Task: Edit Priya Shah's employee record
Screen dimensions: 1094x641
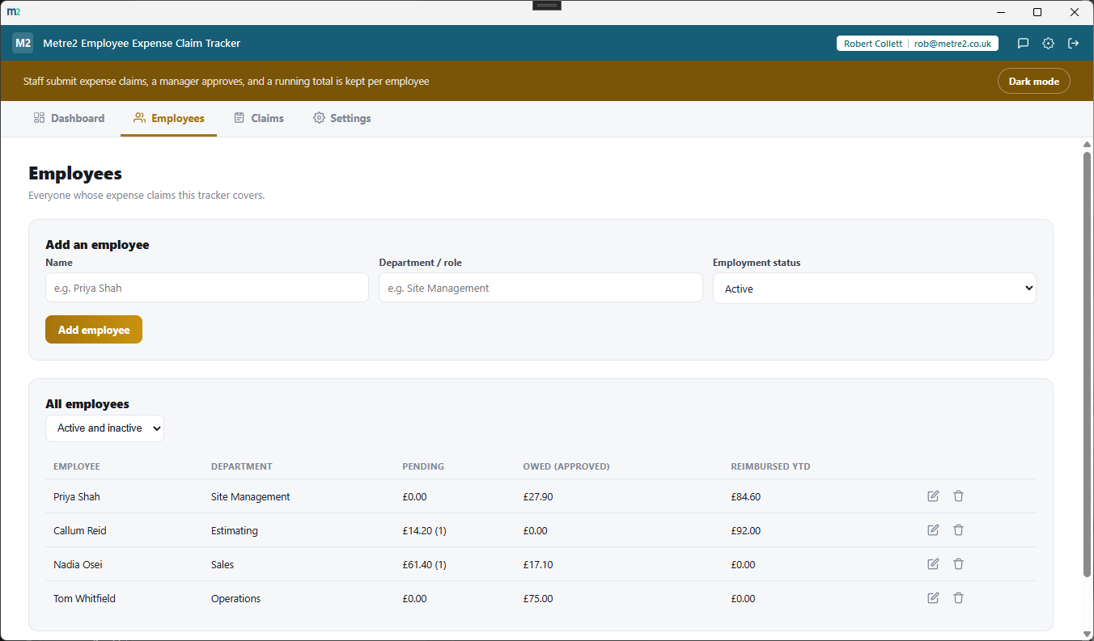Action: click(x=933, y=496)
